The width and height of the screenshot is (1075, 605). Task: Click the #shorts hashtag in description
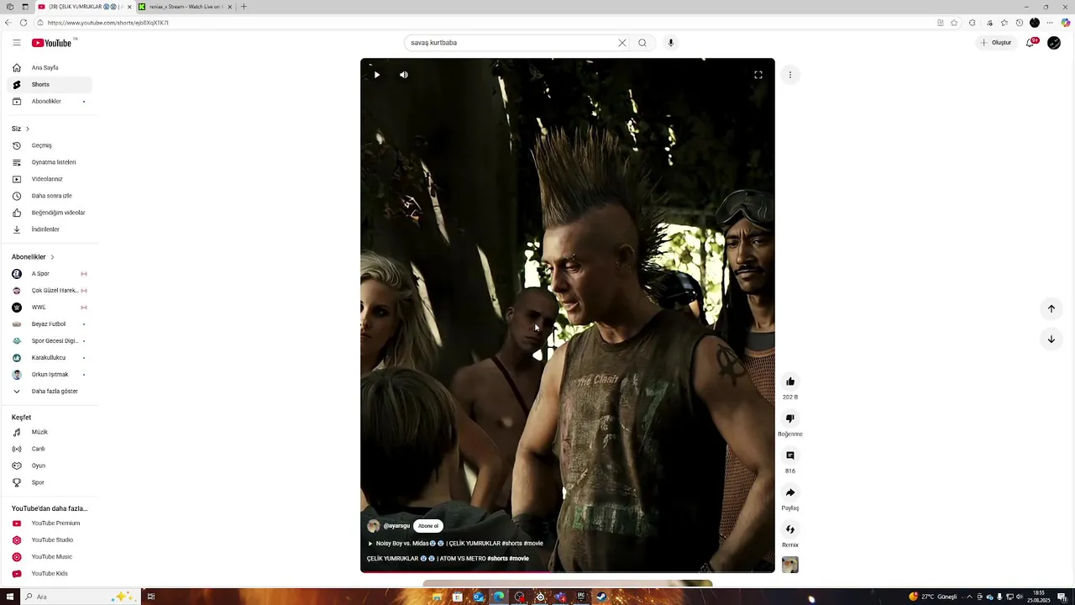497,559
